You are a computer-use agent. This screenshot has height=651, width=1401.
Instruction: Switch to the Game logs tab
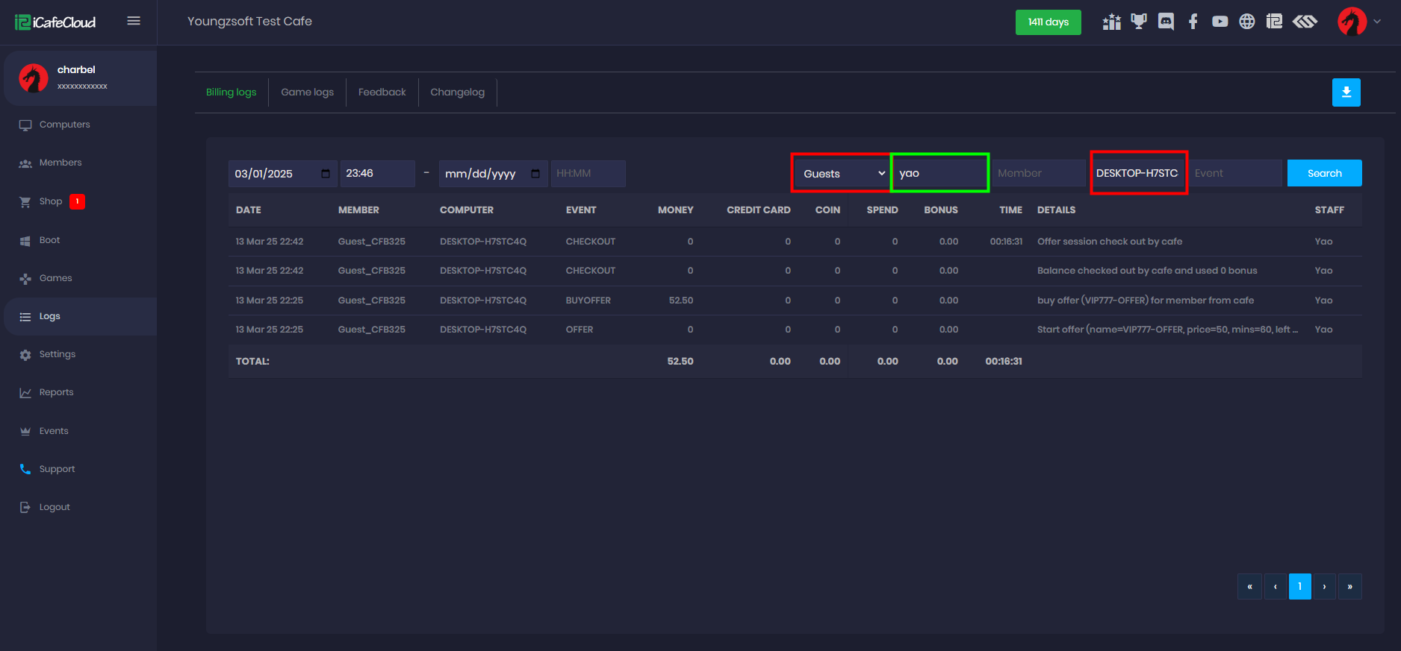click(307, 92)
